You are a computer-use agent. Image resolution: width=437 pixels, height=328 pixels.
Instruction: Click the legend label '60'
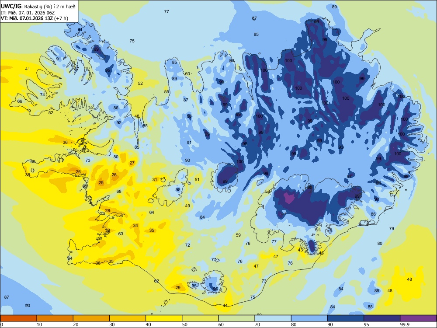(221, 325)
